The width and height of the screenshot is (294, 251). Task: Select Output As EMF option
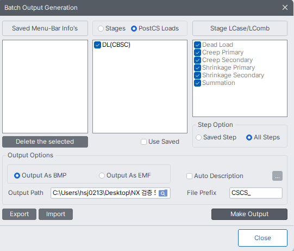coord(102,175)
